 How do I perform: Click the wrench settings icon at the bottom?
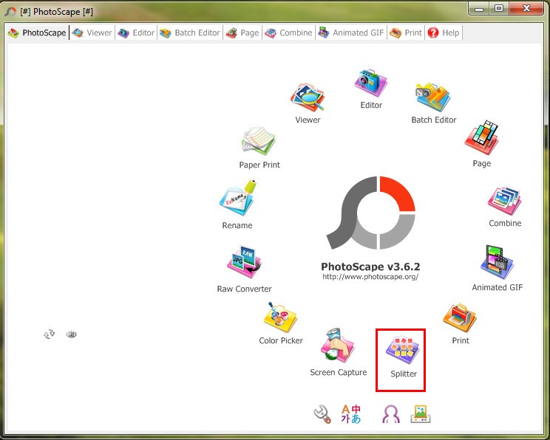(x=322, y=414)
